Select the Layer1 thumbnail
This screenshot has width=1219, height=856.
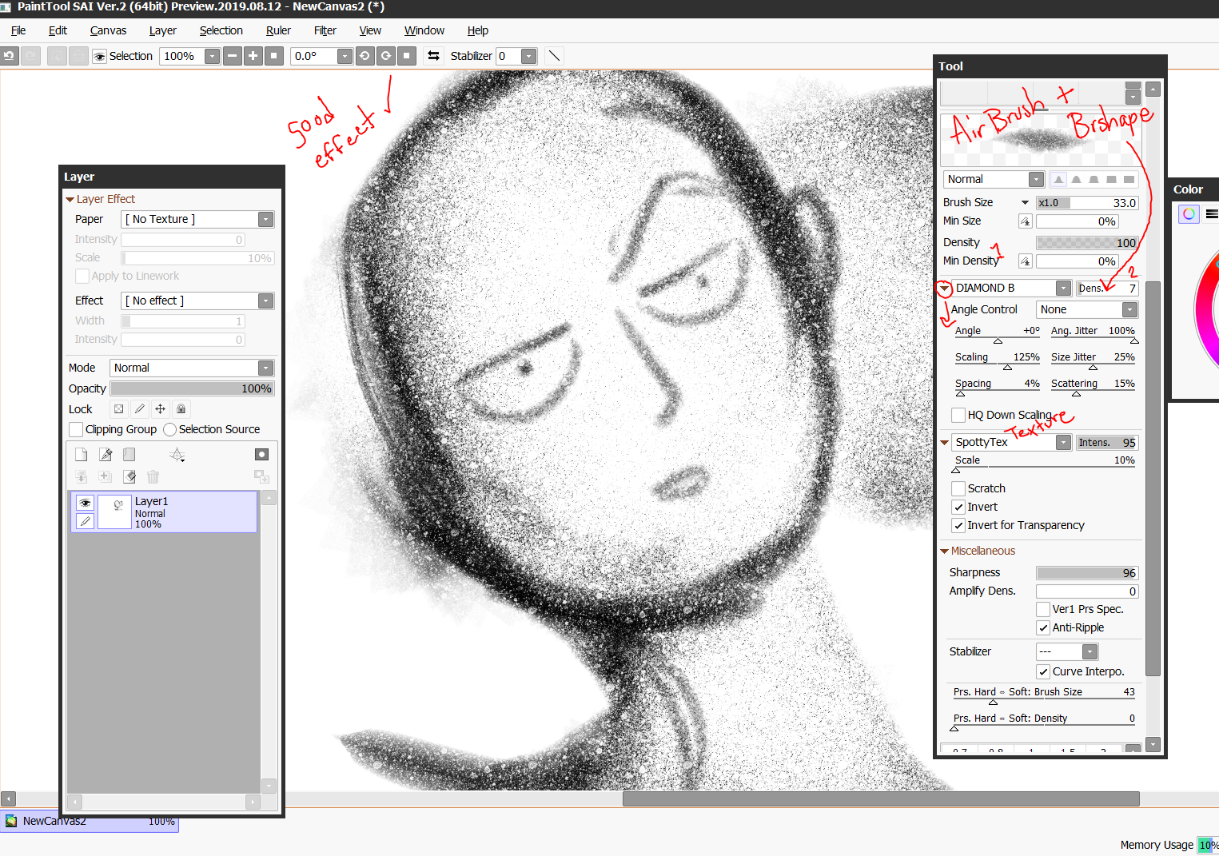point(115,512)
